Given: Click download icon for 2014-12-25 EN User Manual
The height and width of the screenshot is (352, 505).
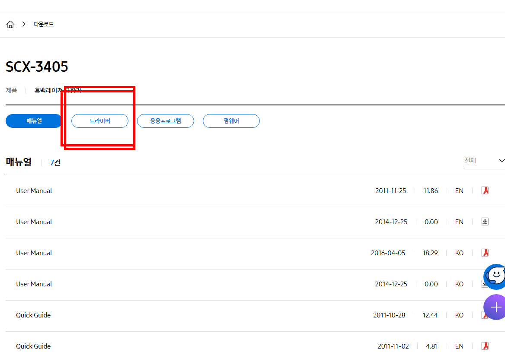Looking at the screenshot, I should pos(485,222).
